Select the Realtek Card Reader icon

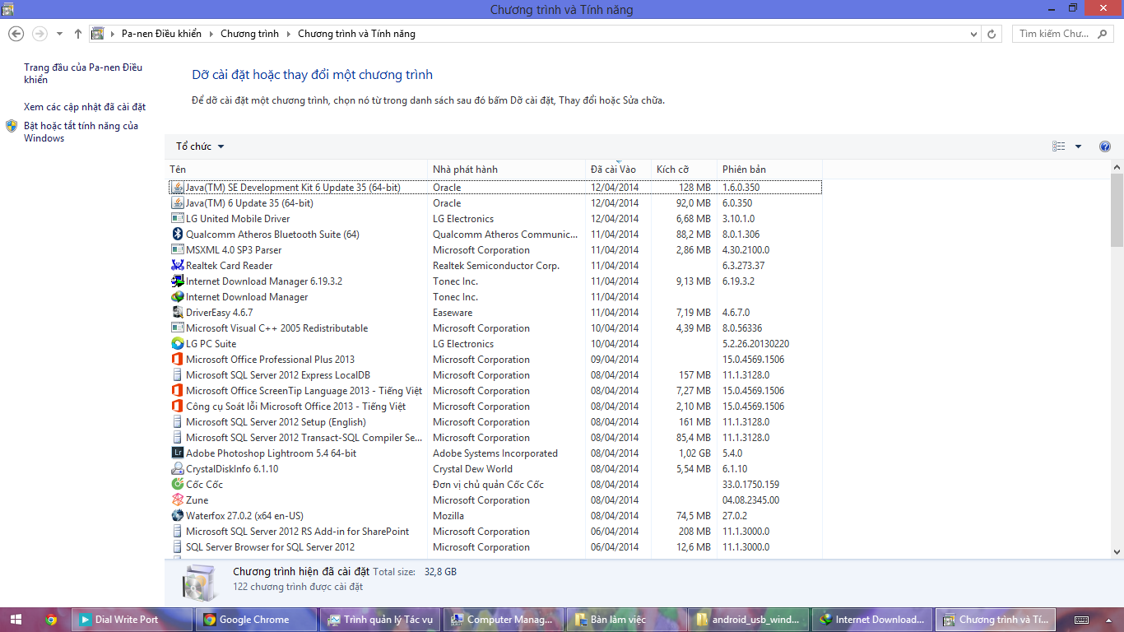click(177, 266)
